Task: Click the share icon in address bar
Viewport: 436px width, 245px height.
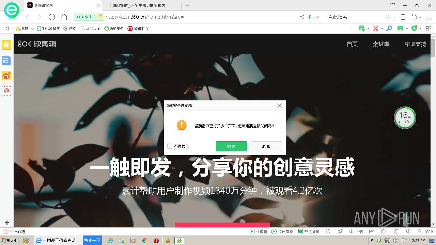Action: 302,17
